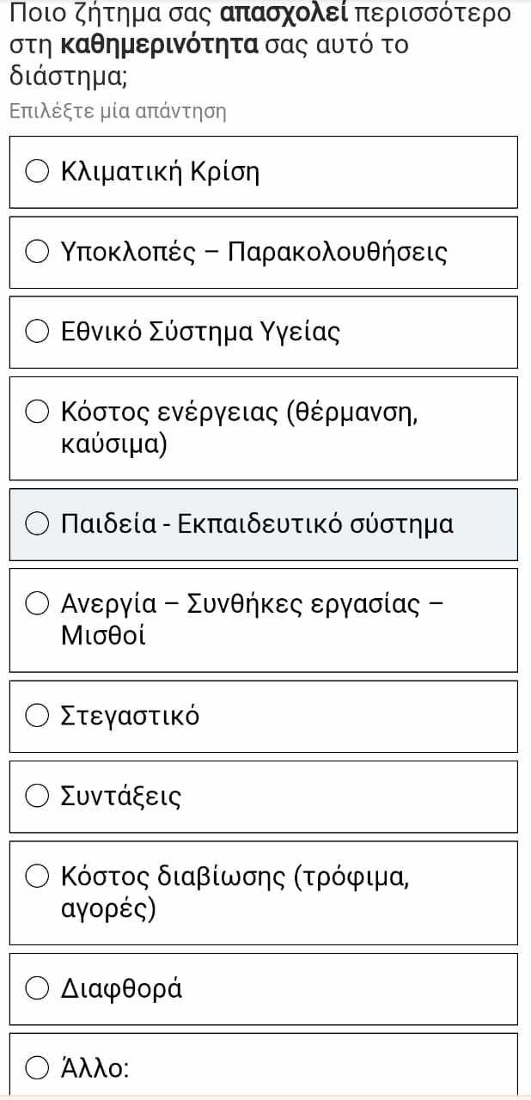Click the 'Στεγαστικό' option label text
Image resolution: width=531 pixels, height=1100 pixels.
(x=131, y=716)
